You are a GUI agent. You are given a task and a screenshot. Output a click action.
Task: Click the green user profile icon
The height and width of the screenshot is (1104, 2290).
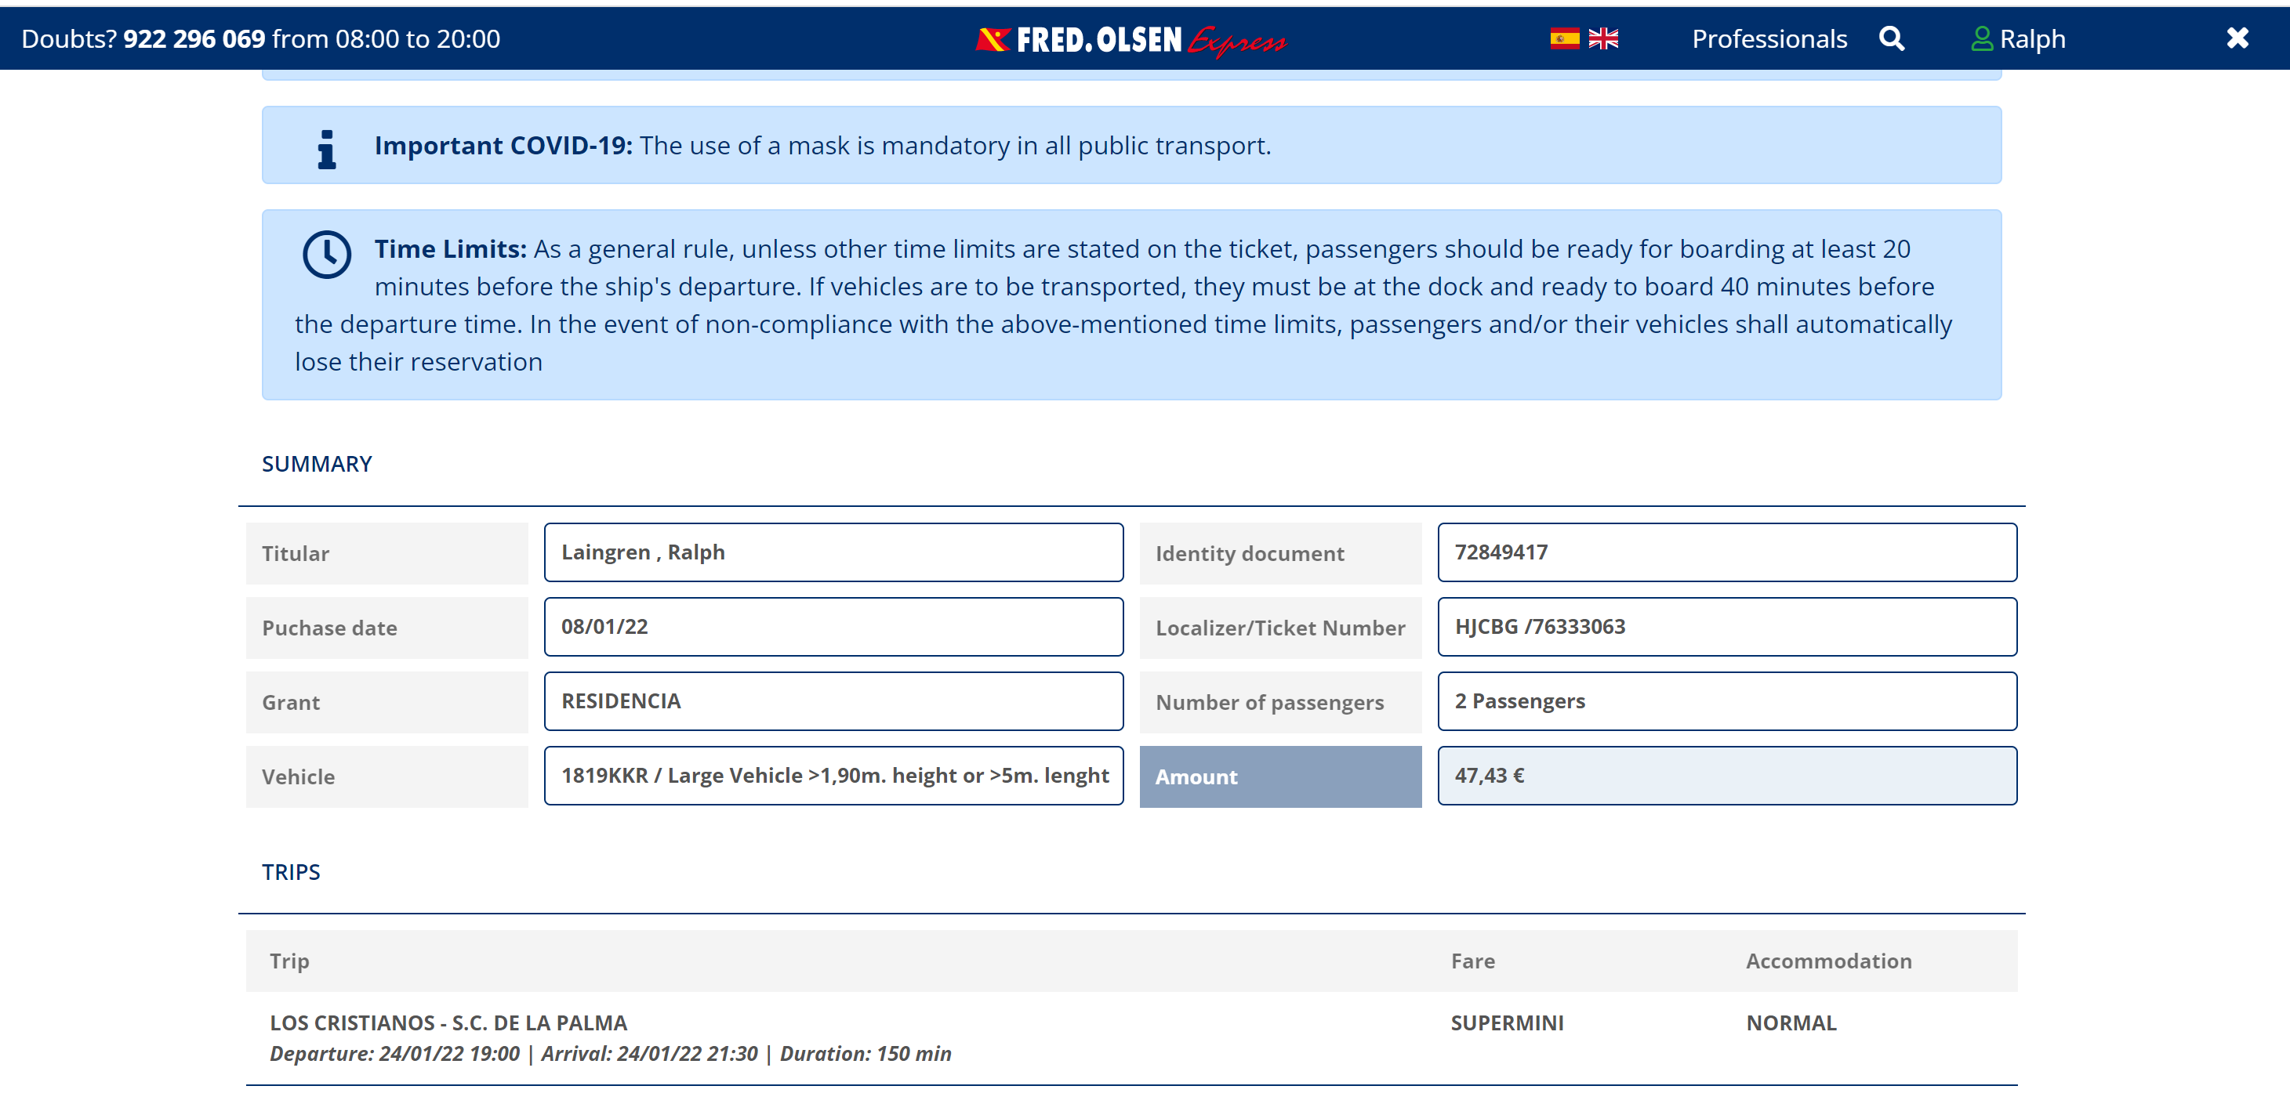pyautogui.click(x=1980, y=38)
